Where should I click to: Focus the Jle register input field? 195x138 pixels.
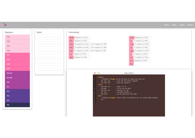point(142,57)
